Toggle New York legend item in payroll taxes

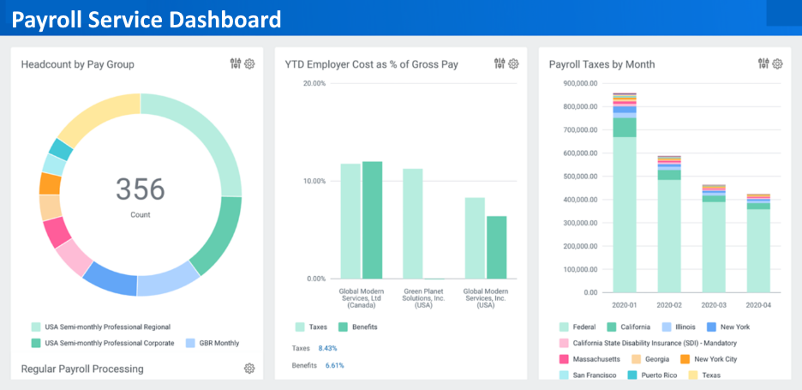point(727,327)
